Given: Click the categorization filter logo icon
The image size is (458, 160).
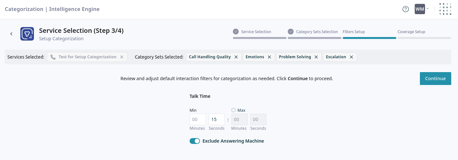Looking at the screenshot, I should [x=27, y=34].
